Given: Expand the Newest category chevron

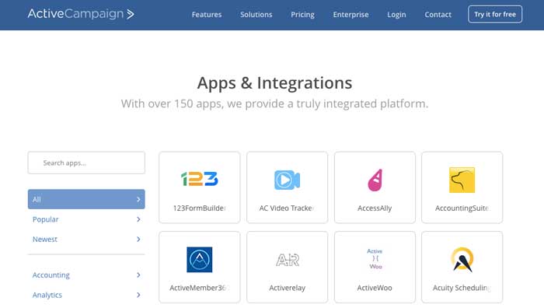Looking at the screenshot, I should pyautogui.click(x=138, y=240).
